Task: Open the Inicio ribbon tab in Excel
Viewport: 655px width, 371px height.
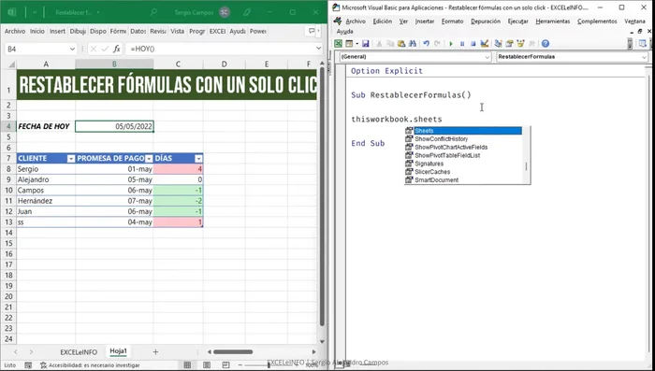Action: [x=37, y=31]
